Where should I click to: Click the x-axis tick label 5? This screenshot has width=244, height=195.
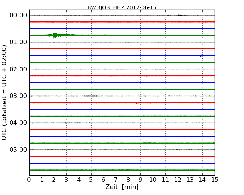[91, 180]
